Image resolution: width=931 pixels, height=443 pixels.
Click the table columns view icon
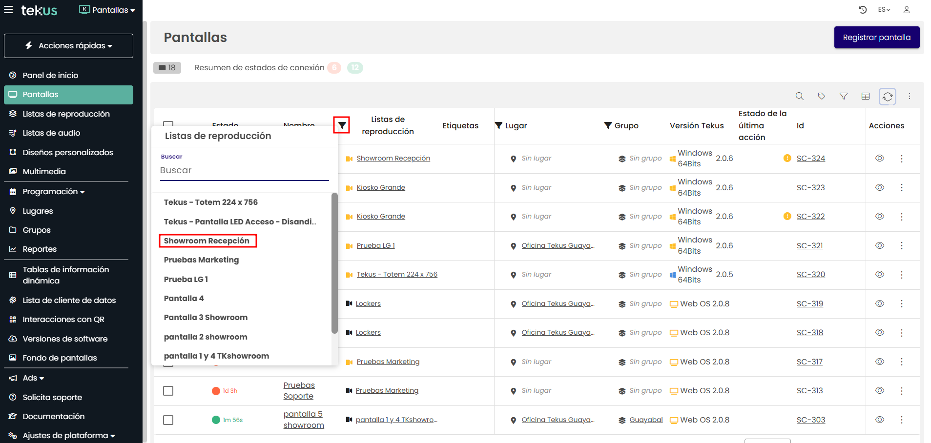pyautogui.click(x=865, y=96)
